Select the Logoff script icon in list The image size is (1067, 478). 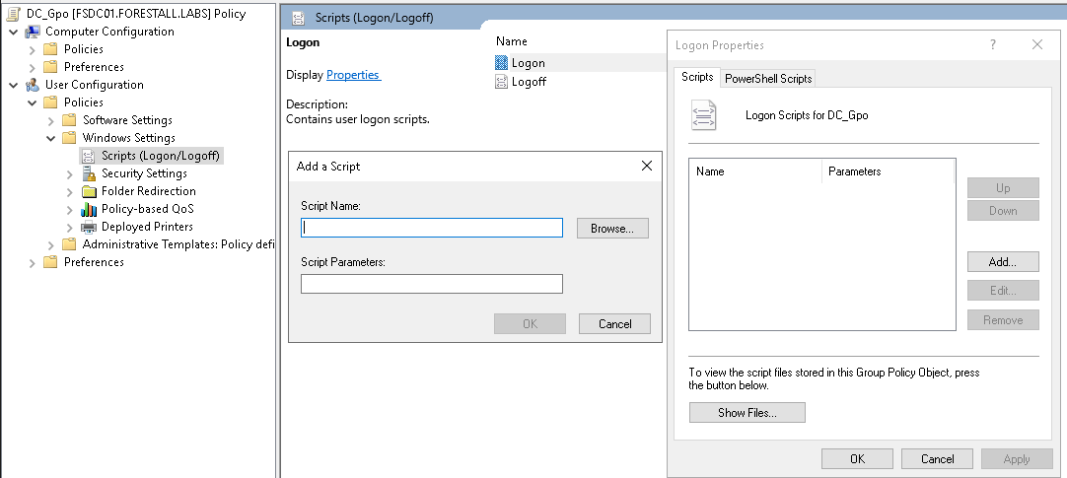tap(502, 82)
